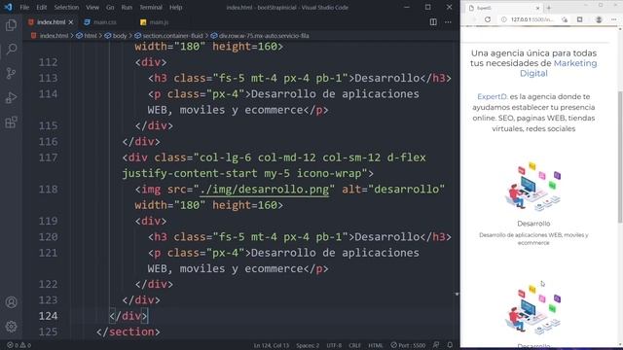The height and width of the screenshot is (350, 623).
Task: Open the Help menu
Action: tap(175, 7)
